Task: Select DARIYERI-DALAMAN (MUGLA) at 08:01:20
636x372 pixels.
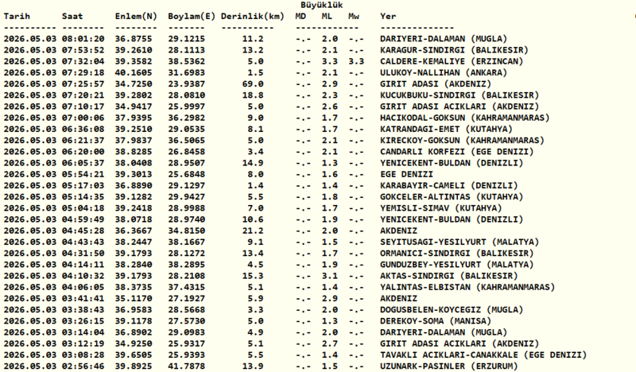Action: (x=444, y=39)
